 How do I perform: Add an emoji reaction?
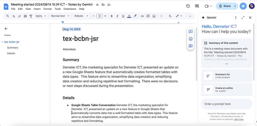click(190, 39)
